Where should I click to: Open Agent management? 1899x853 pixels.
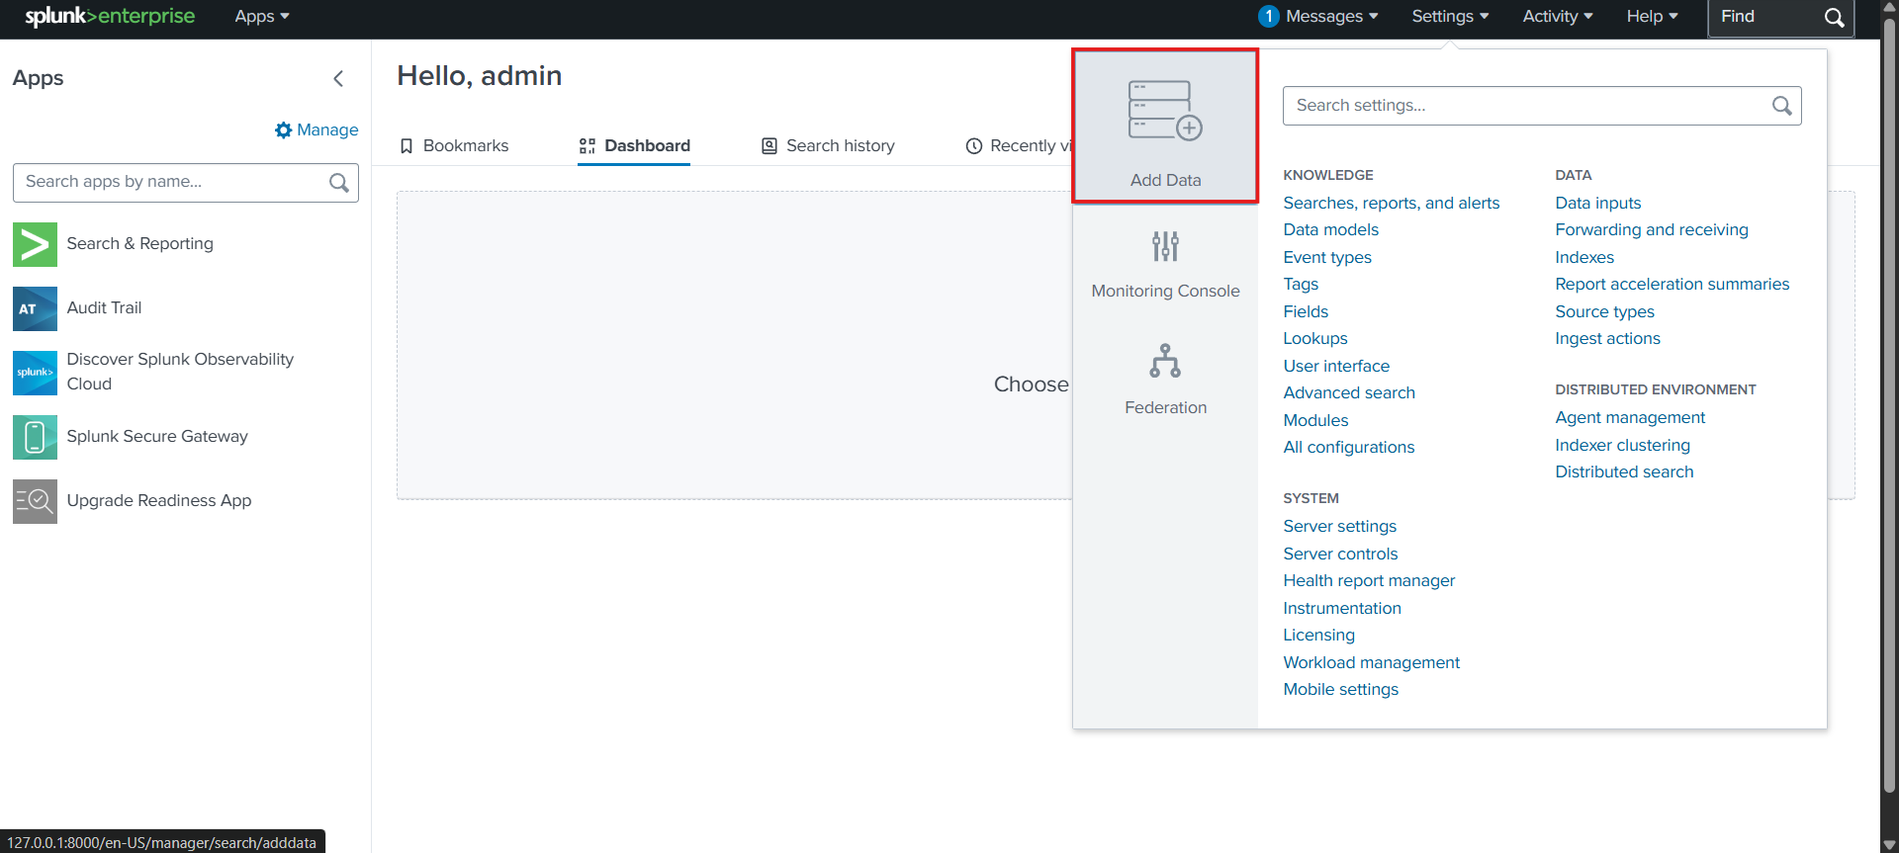tap(1630, 417)
